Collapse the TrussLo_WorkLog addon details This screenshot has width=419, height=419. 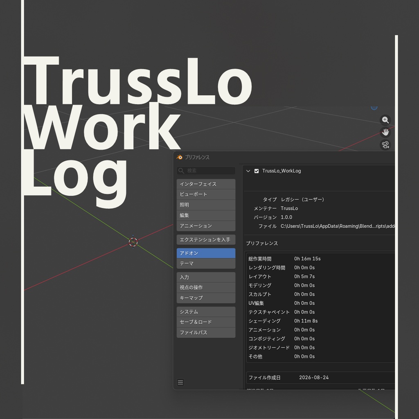[248, 171]
